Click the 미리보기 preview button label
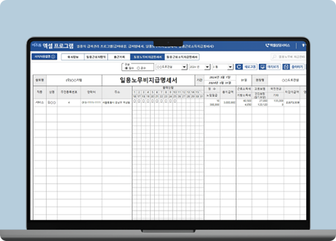336x241 pixels. pyautogui.click(x=273, y=67)
